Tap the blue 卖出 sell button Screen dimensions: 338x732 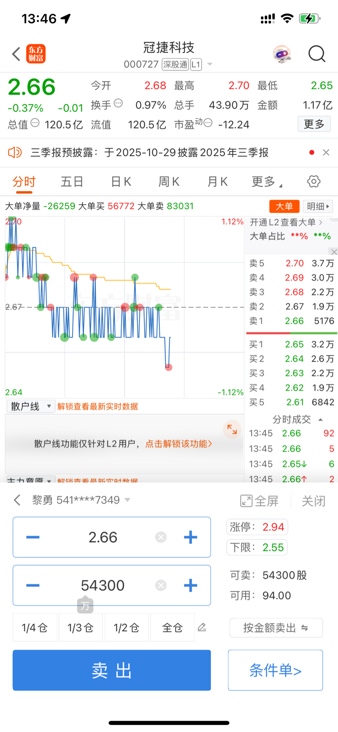[x=112, y=670]
